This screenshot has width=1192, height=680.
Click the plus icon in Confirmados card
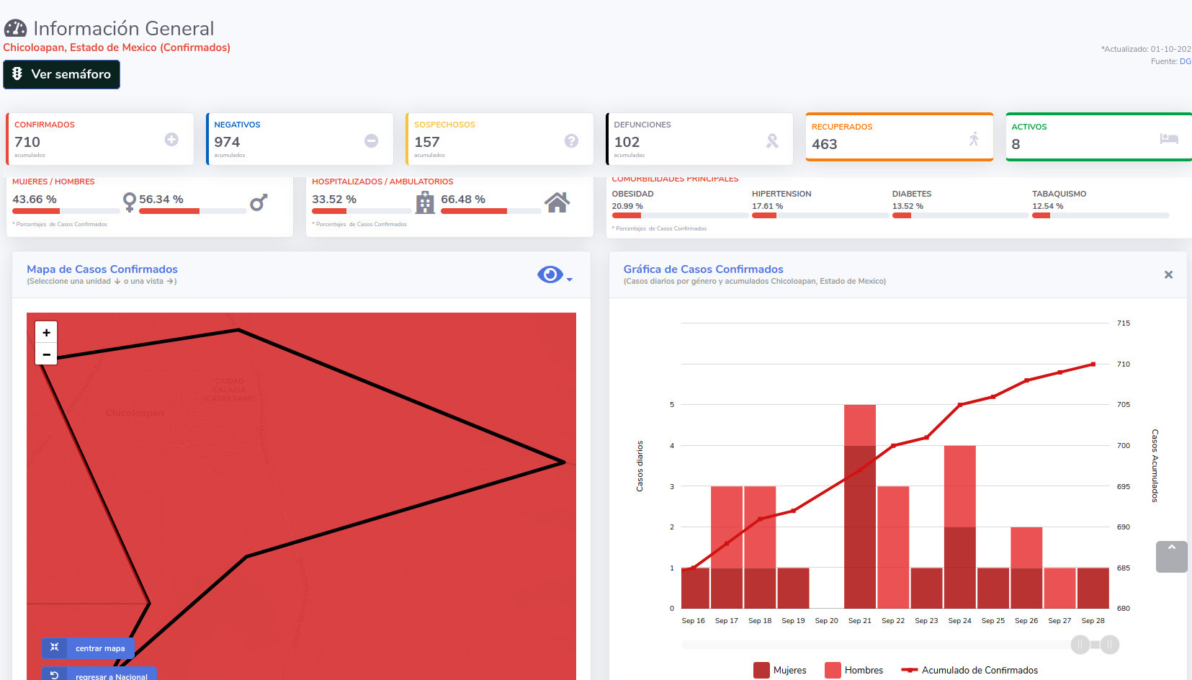coord(171,140)
